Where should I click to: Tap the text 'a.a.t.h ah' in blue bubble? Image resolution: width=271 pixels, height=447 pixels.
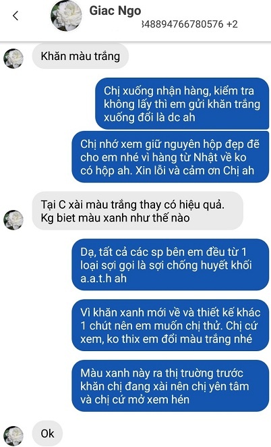[x=104, y=278]
